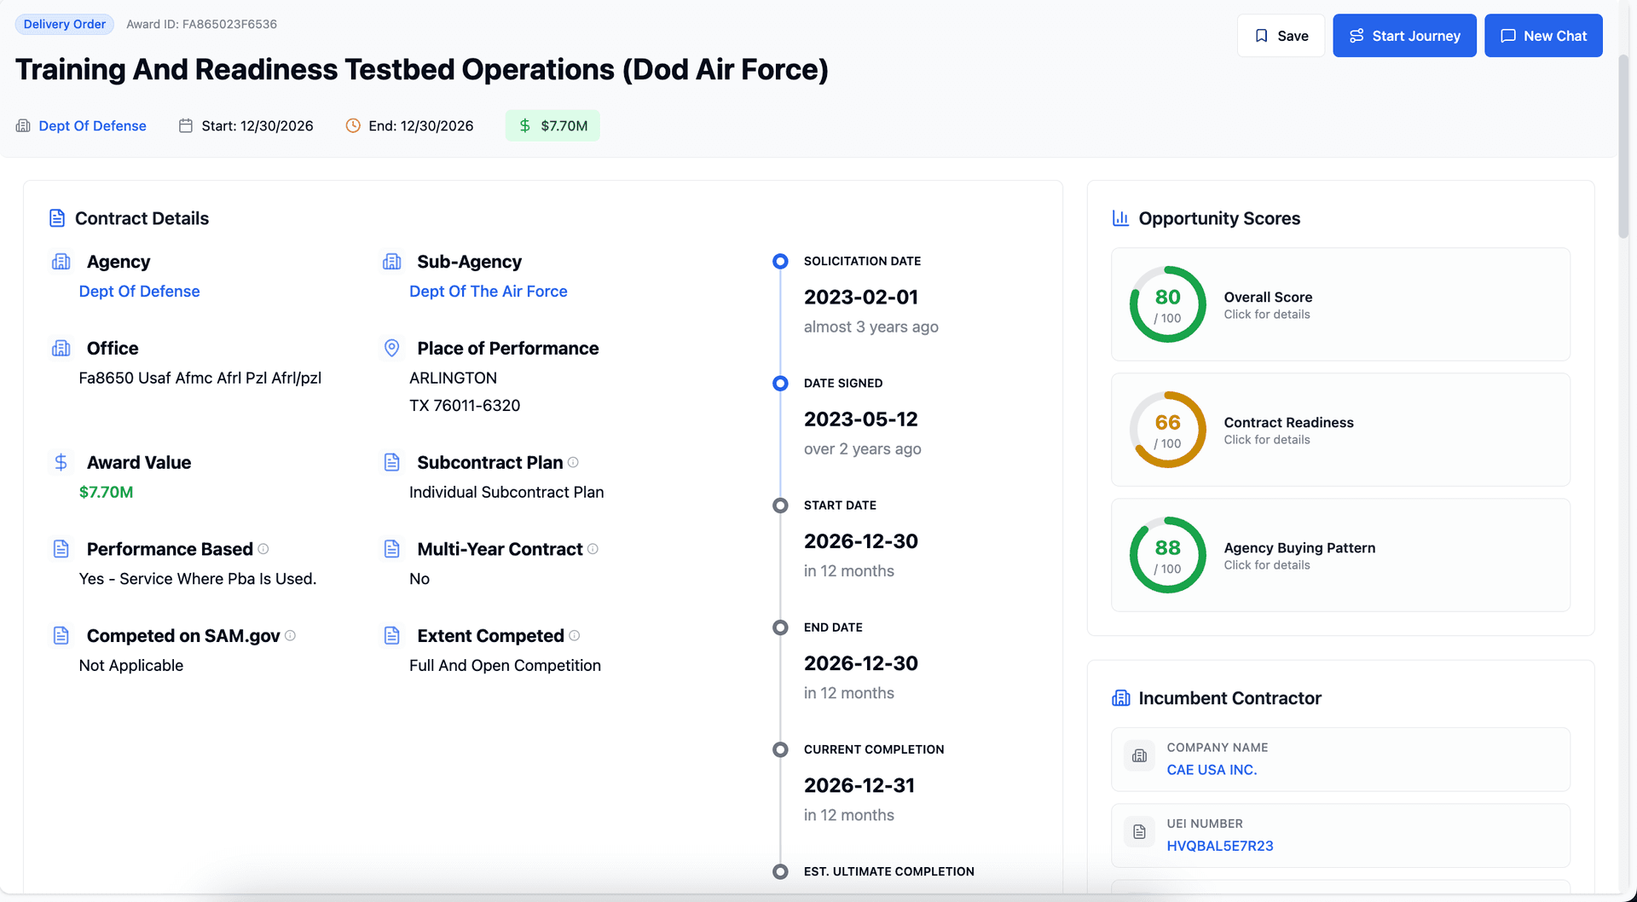The image size is (1637, 902).
Task: Click the info icon next to Competed on SAM.gov
Action: click(290, 635)
